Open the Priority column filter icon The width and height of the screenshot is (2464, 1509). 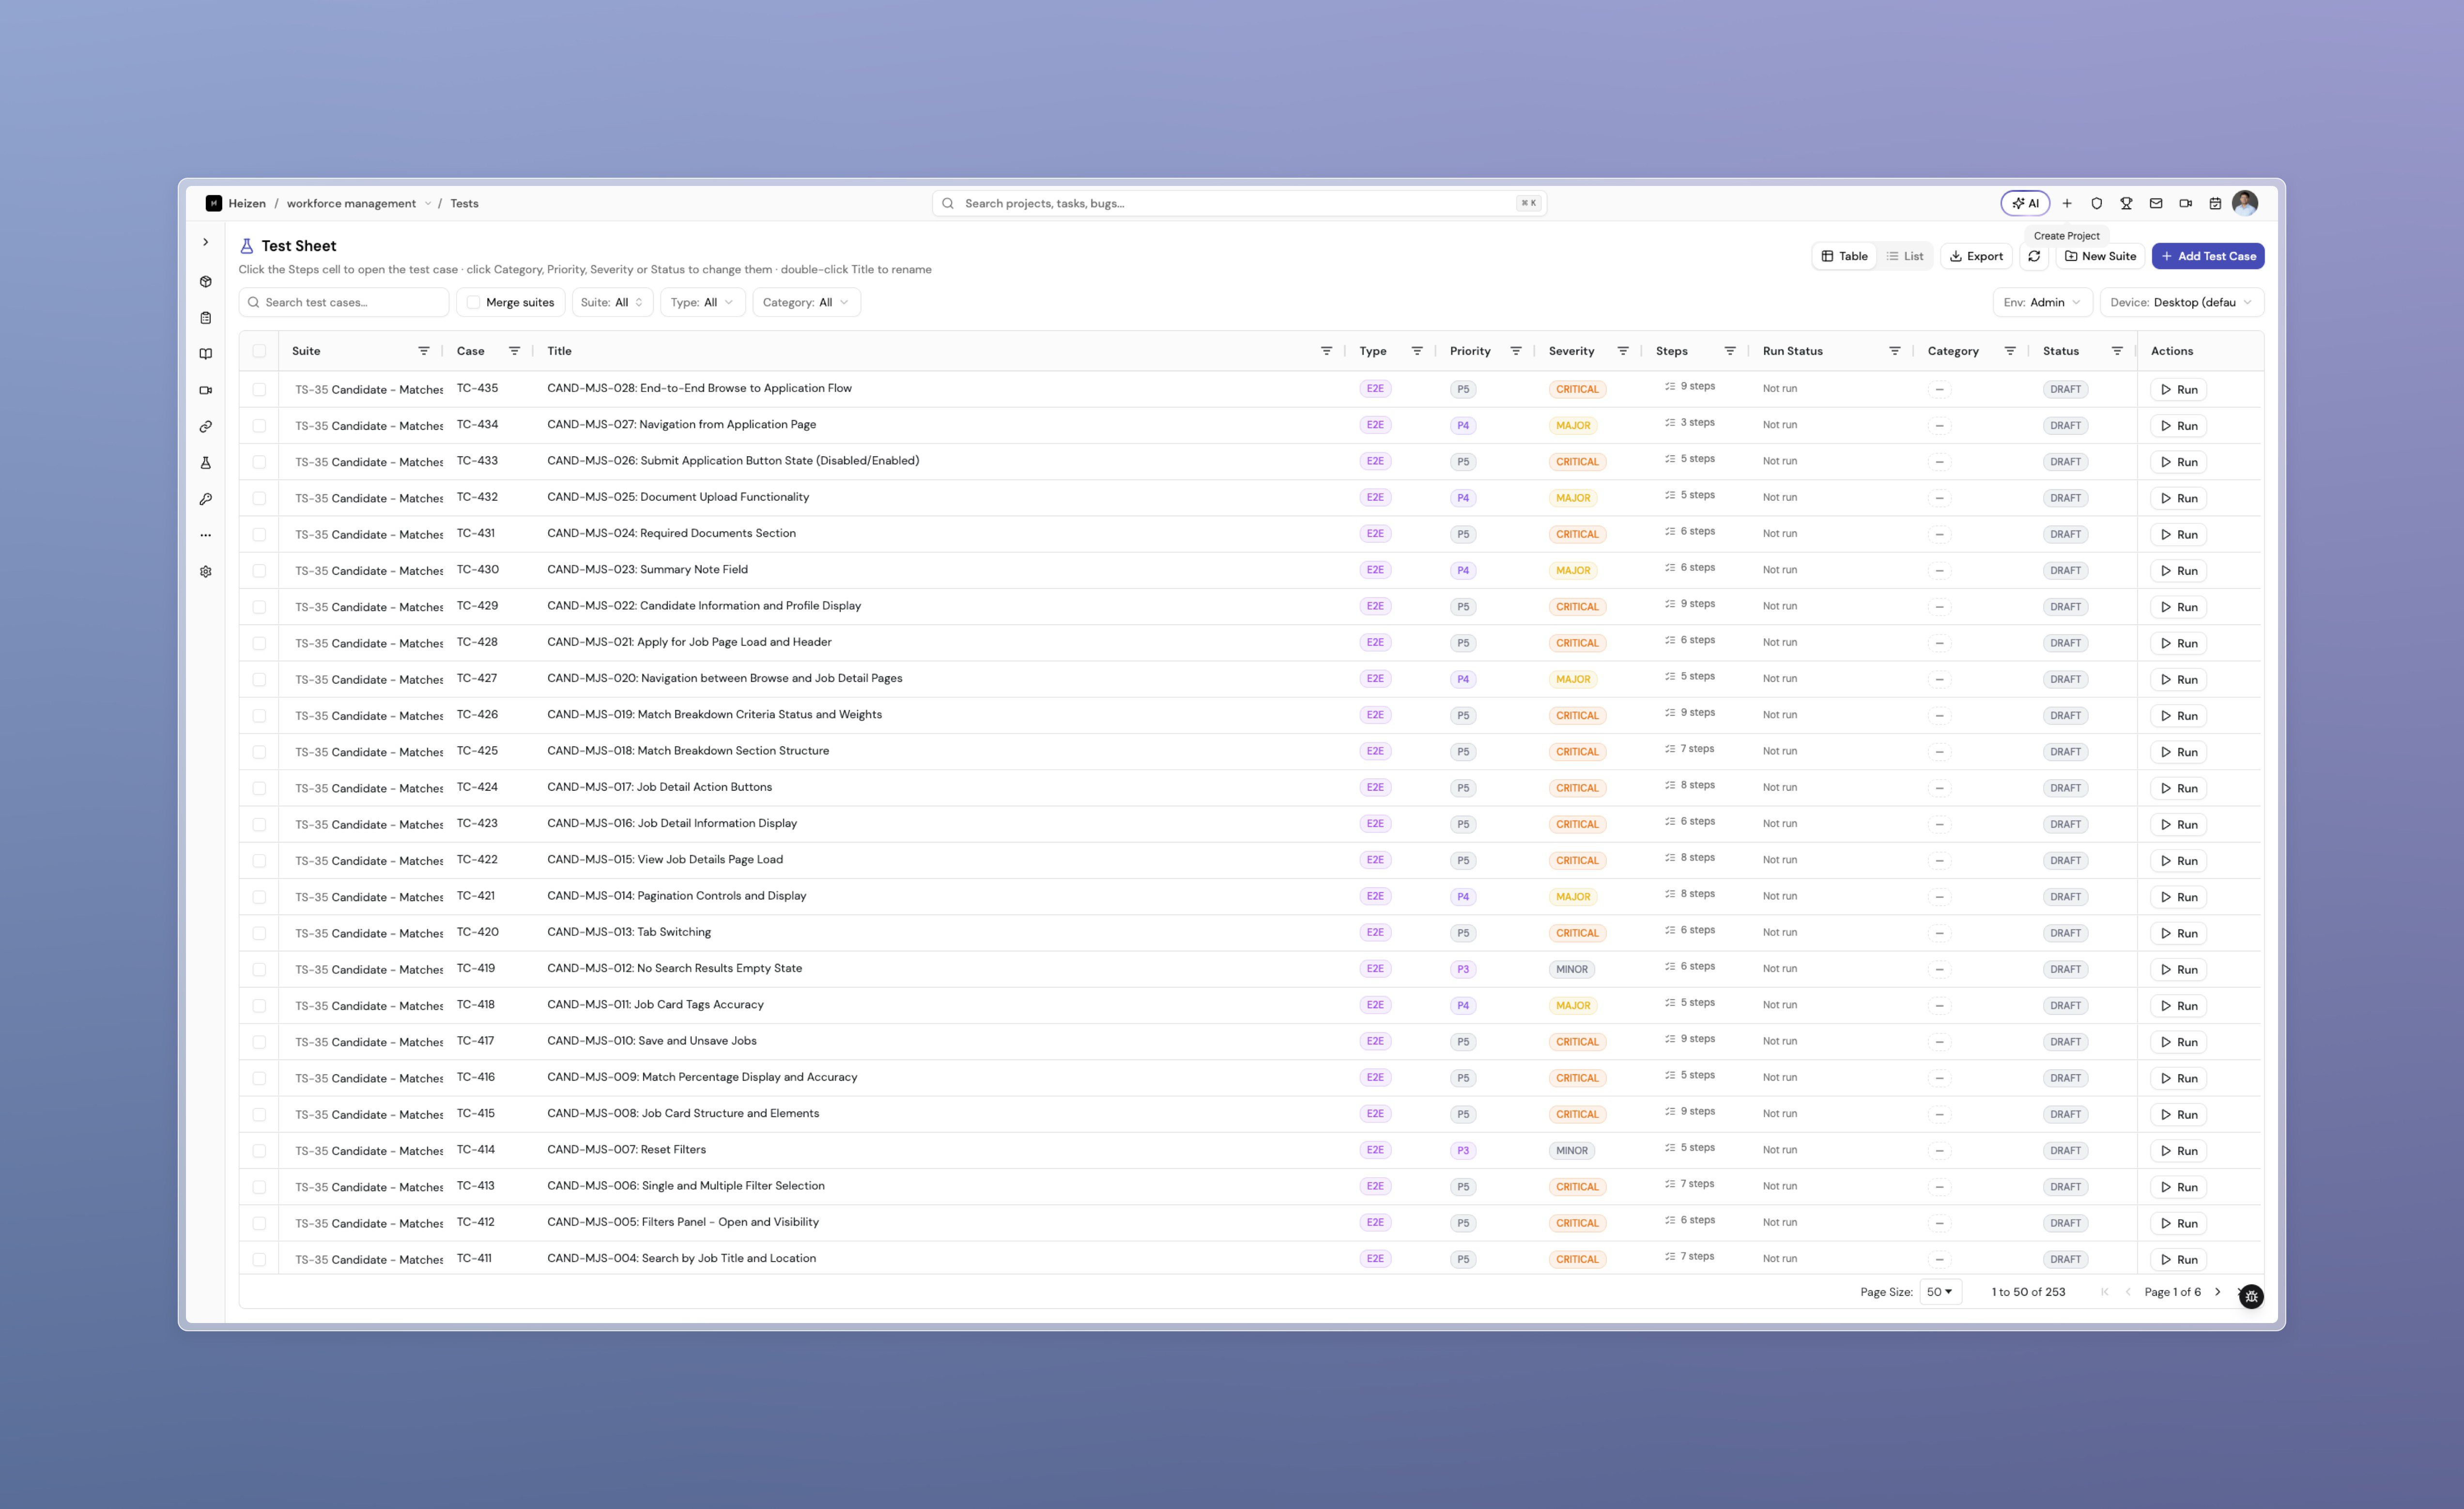point(1516,351)
